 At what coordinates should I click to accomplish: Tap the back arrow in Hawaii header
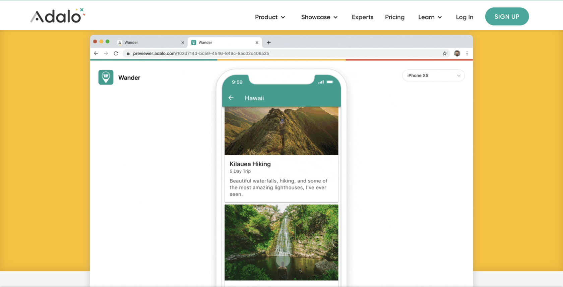coord(231,98)
